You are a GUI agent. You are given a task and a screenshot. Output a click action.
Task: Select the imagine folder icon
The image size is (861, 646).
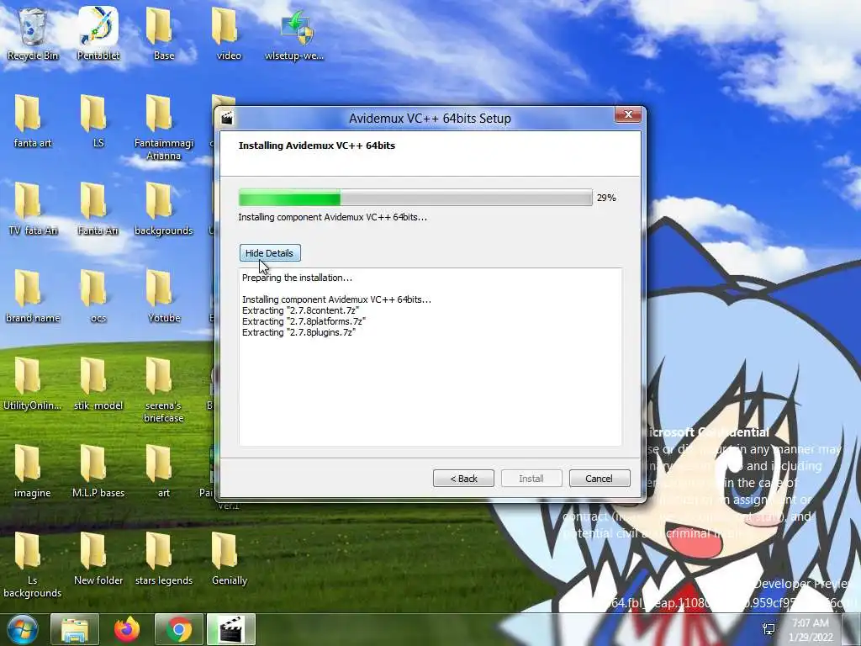pos(33,471)
